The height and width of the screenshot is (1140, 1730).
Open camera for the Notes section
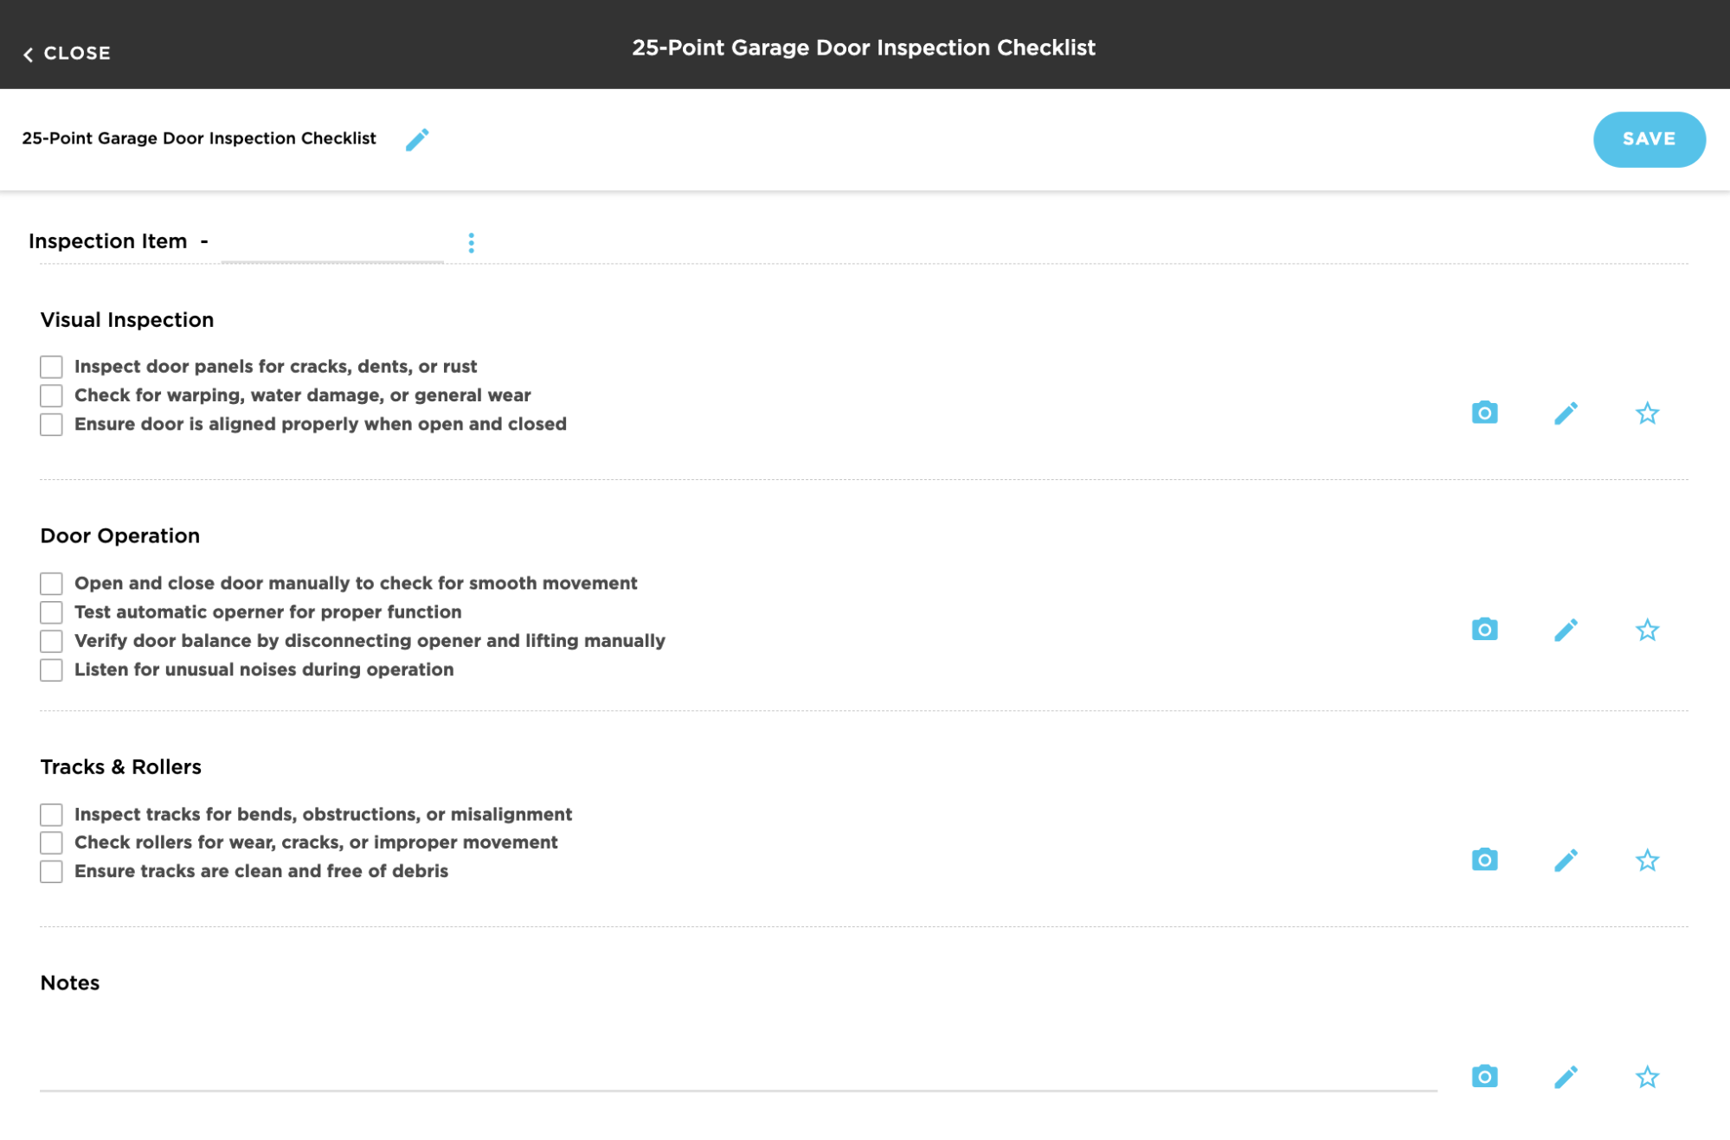tap(1484, 1076)
